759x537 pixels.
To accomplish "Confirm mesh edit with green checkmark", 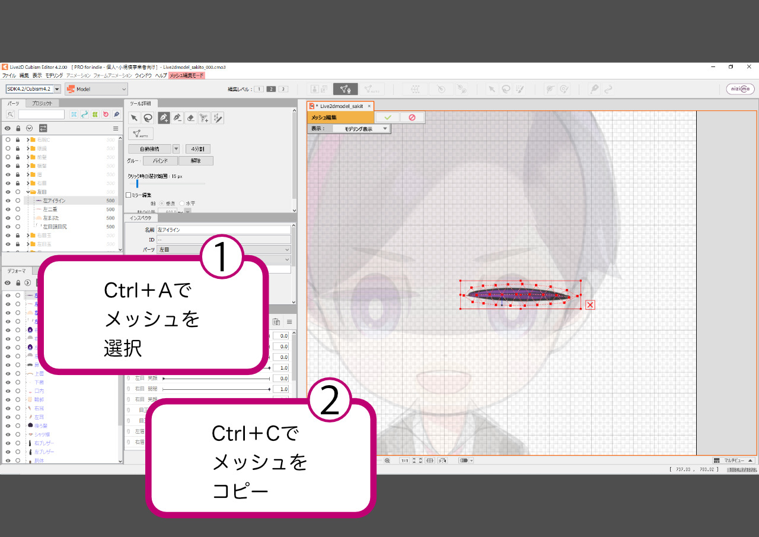I will [x=388, y=117].
